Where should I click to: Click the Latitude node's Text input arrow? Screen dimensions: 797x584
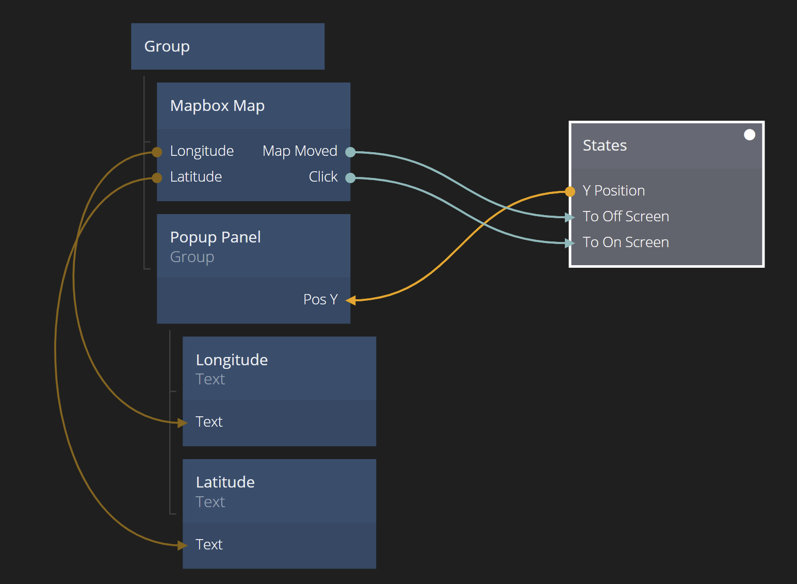click(183, 545)
